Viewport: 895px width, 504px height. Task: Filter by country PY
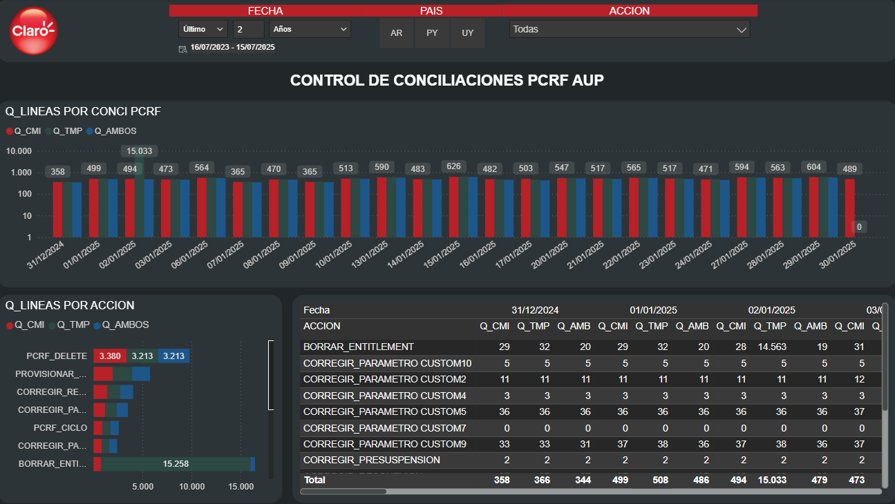pos(433,33)
